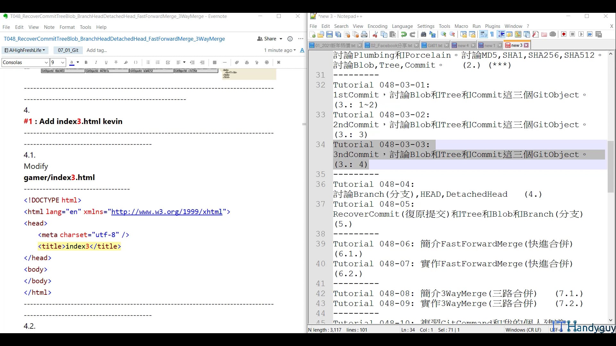Insert a table in the Evernote note

pos(214,62)
